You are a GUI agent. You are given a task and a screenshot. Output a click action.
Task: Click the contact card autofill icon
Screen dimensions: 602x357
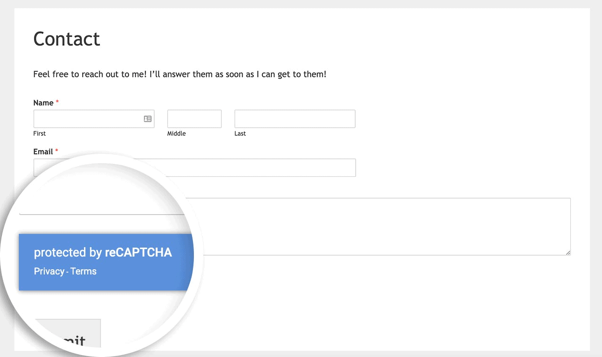click(148, 119)
